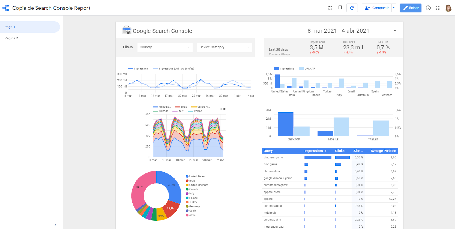455x229 pixels.
Task: Open the user account avatar
Action: click(x=448, y=8)
